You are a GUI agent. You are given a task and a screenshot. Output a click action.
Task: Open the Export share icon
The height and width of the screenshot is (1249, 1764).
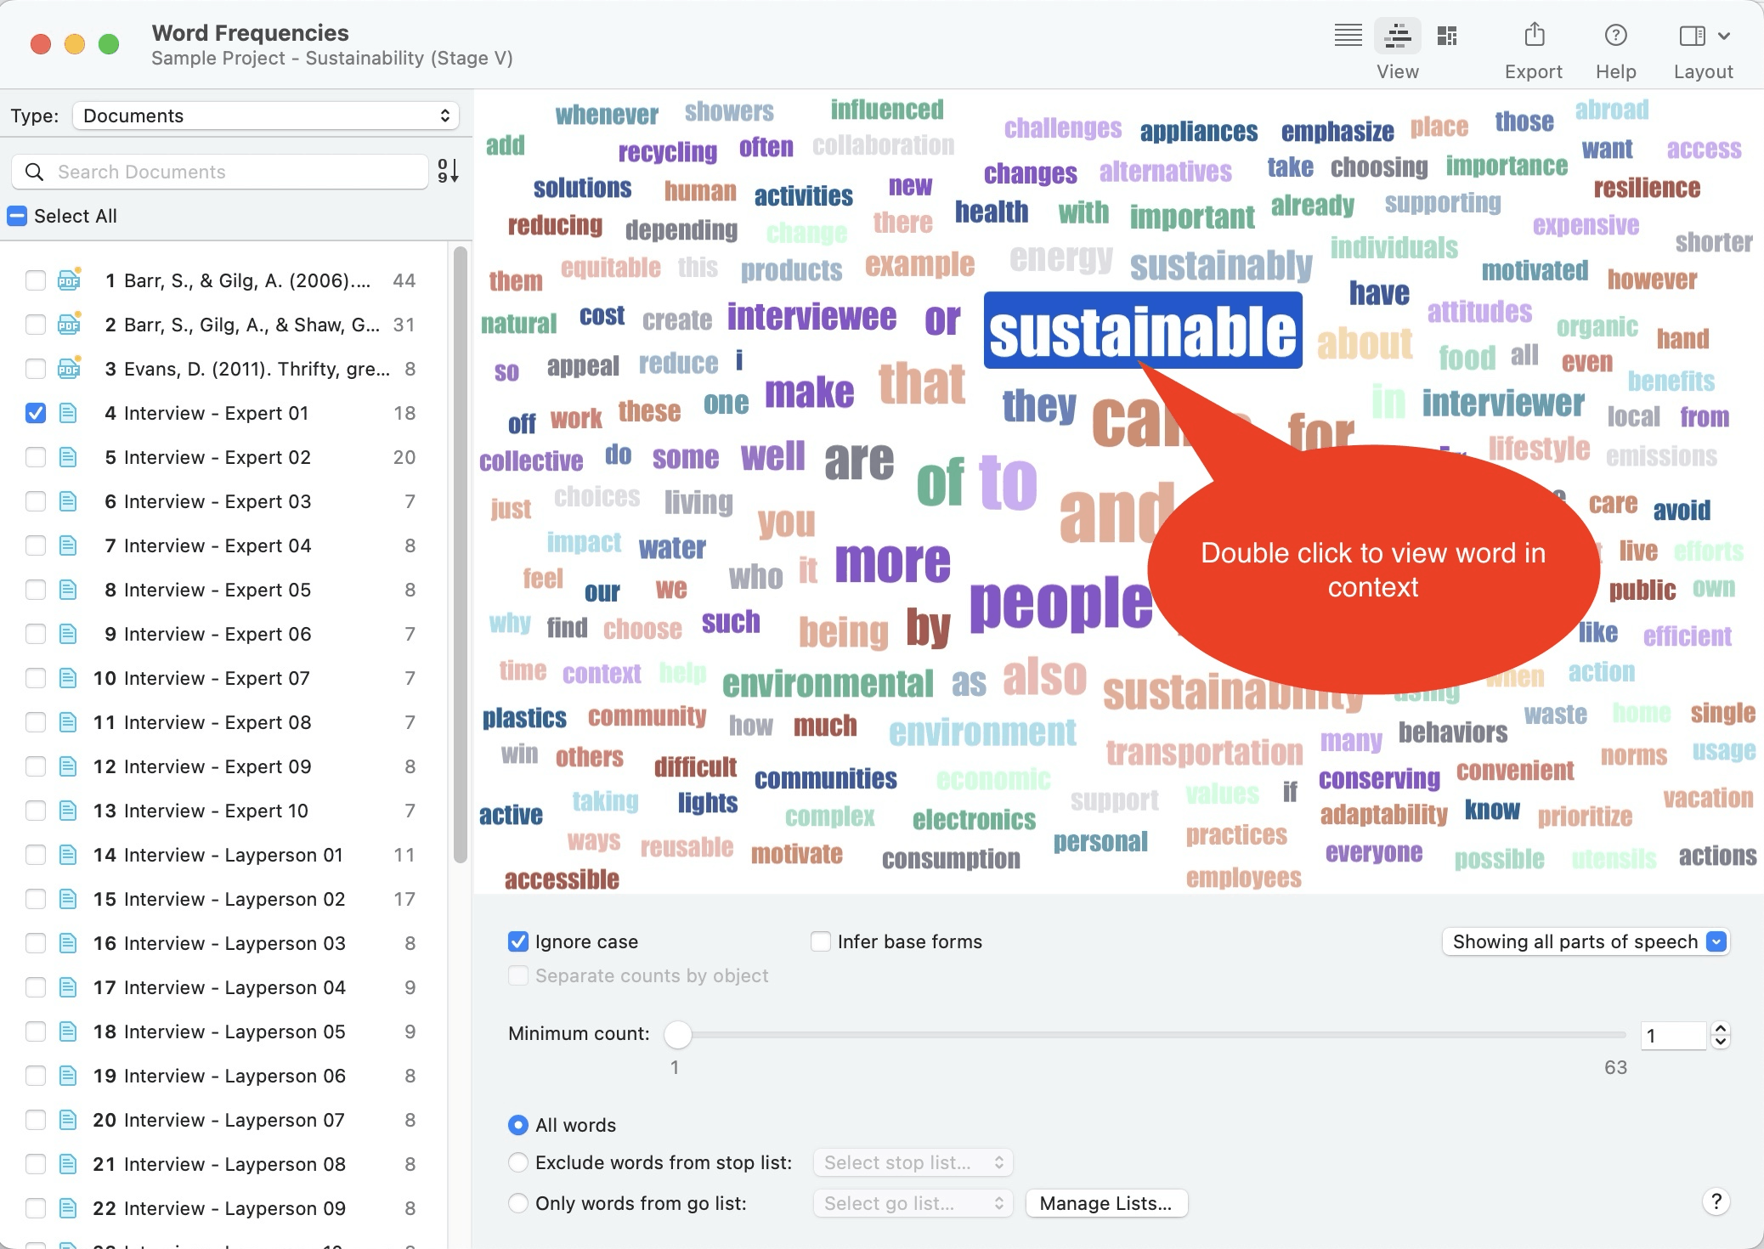(1534, 35)
